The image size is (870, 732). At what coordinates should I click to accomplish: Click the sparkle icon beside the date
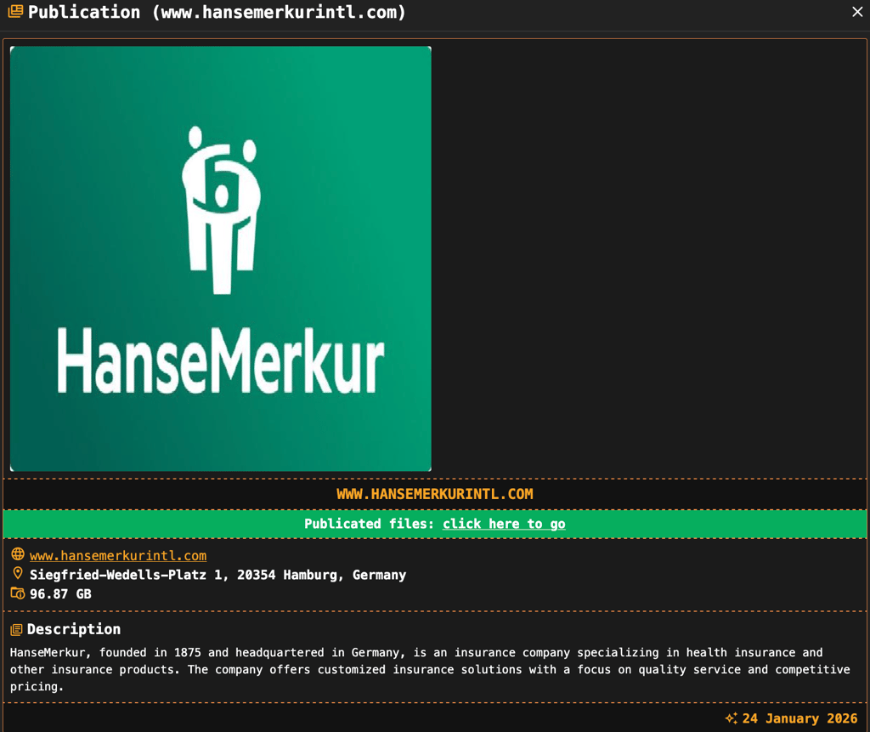732,718
